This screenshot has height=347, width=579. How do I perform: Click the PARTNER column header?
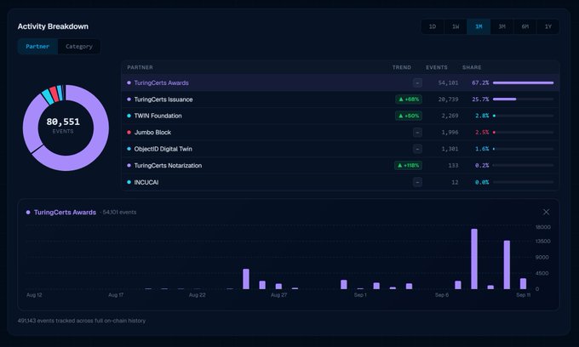coord(140,67)
